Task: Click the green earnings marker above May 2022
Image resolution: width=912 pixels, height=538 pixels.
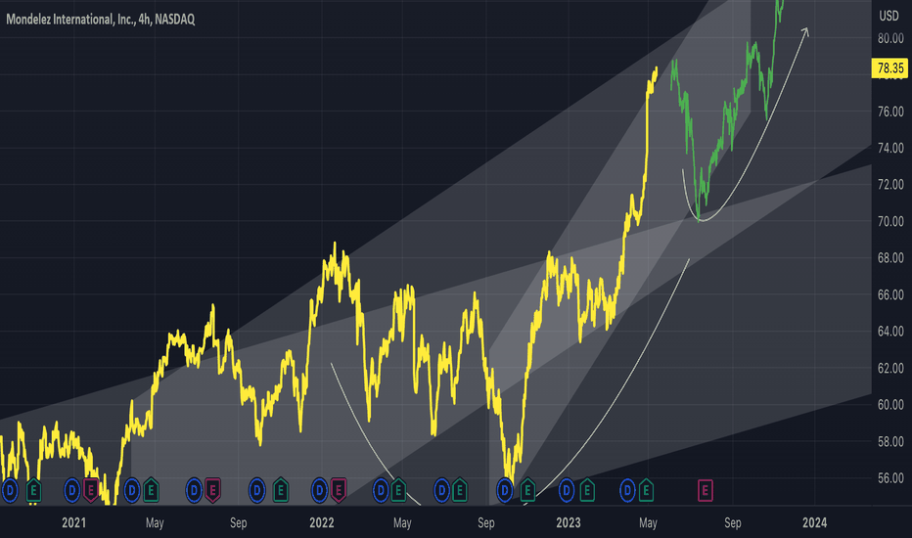Action: (399, 490)
